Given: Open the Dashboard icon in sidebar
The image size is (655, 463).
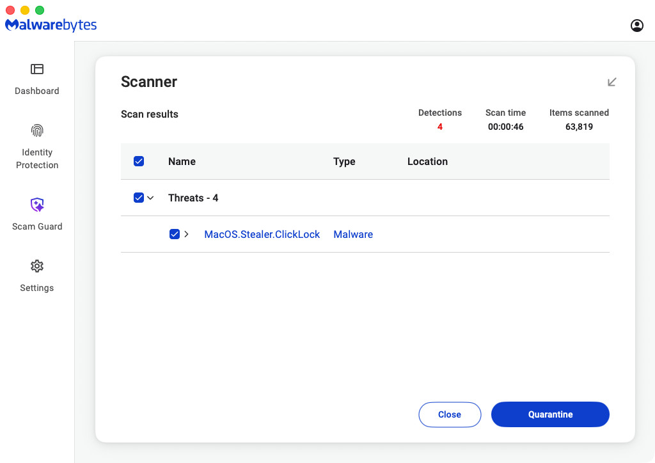Looking at the screenshot, I should click(36, 69).
